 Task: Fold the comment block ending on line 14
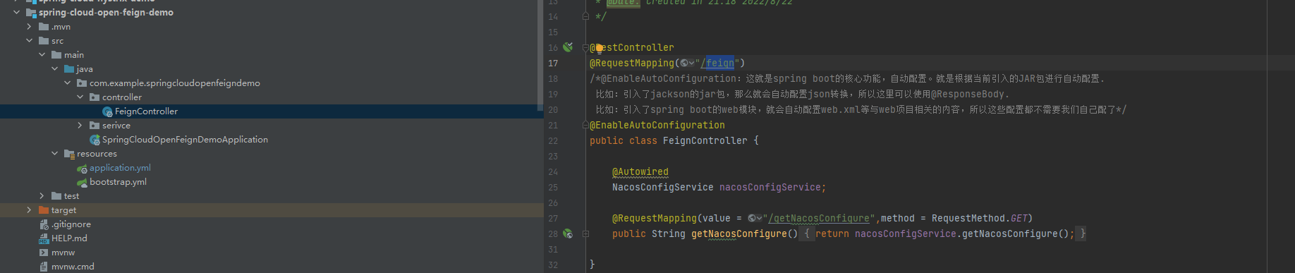[x=585, y=16]
